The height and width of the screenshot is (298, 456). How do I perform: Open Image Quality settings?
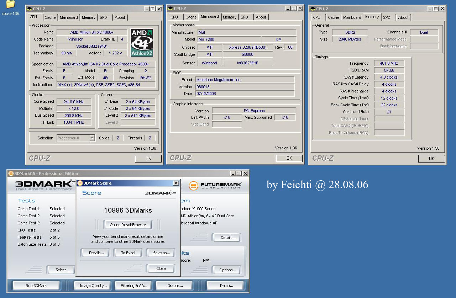93,286
